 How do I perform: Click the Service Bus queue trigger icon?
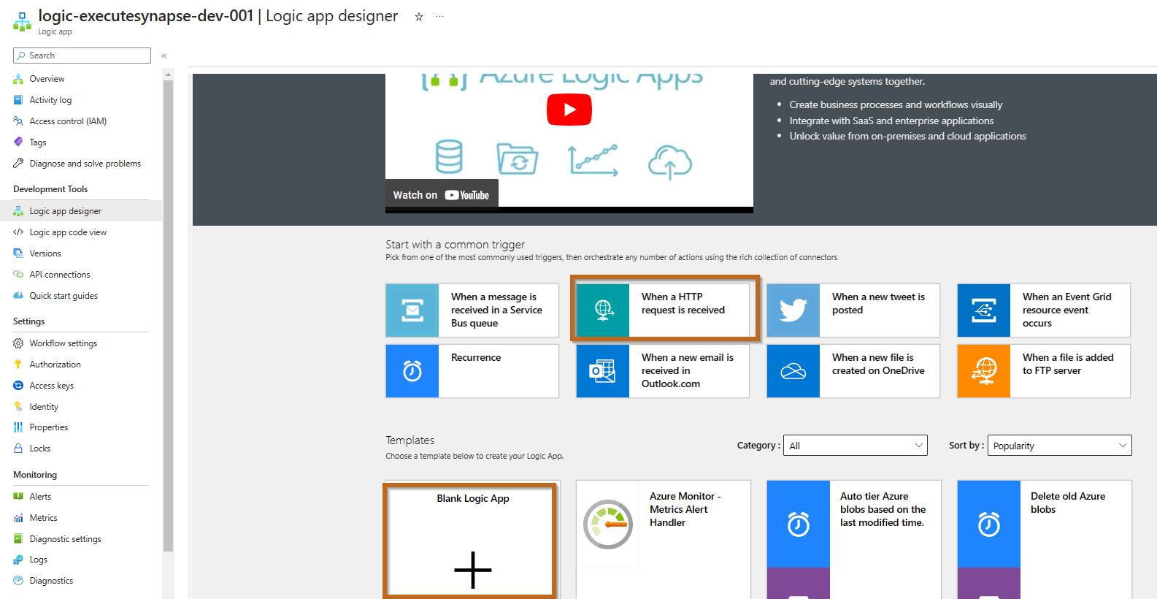click(x=412, y=310)
